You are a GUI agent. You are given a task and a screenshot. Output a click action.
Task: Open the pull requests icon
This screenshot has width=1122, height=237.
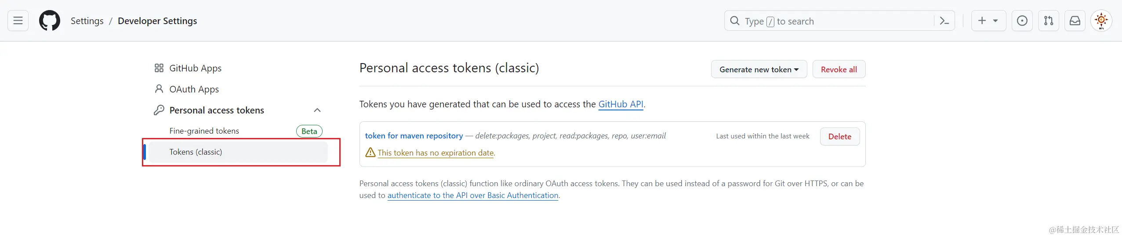(x=1049, y=21)
